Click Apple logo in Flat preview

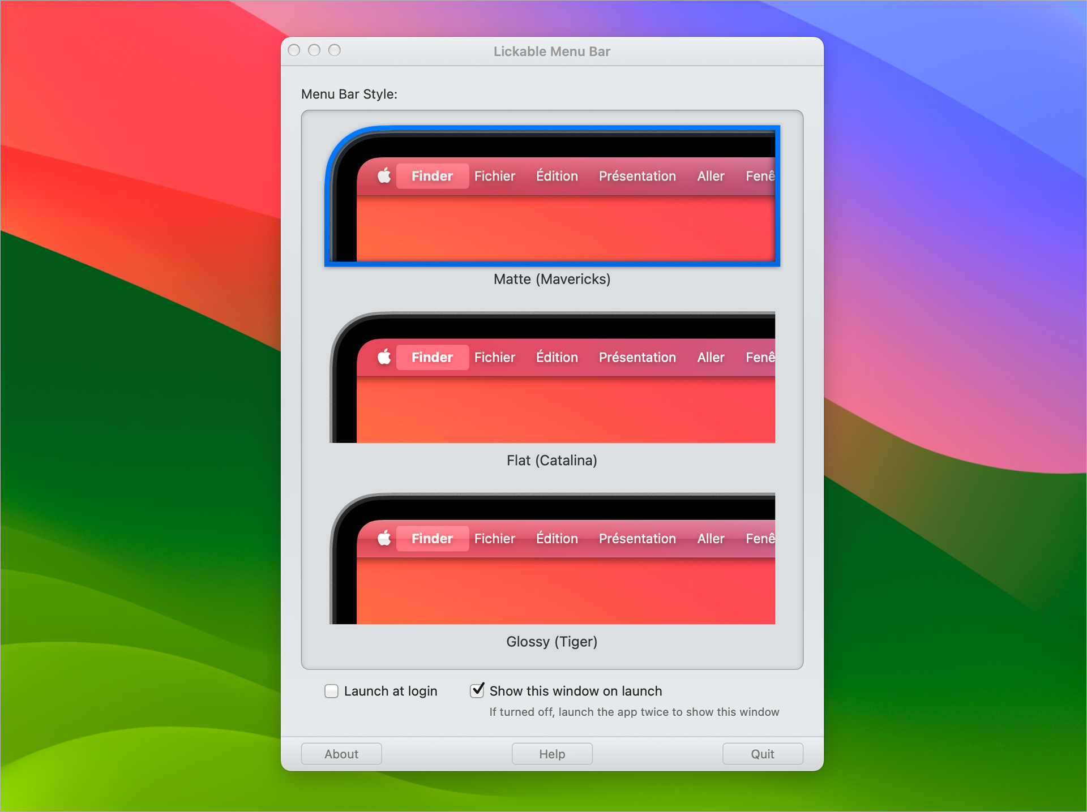point(384,357)
